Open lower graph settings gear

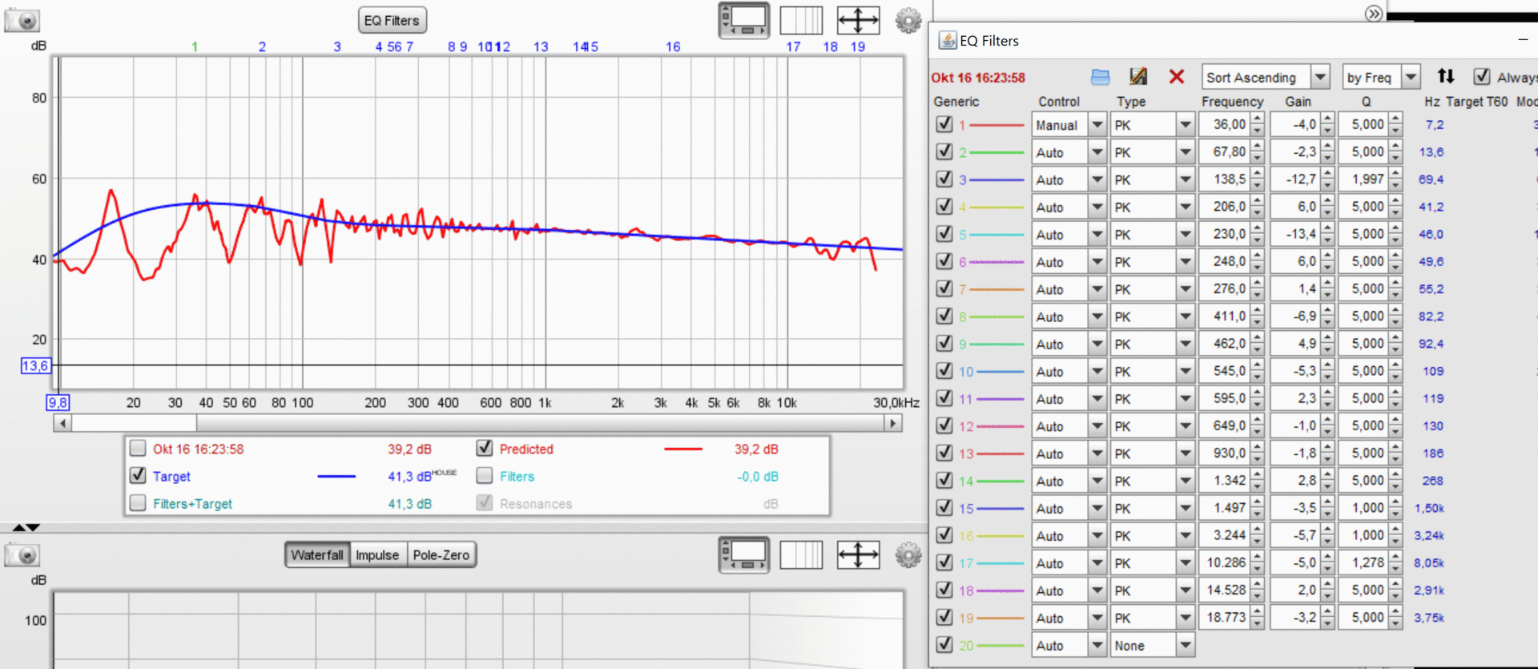pos(908,554)
